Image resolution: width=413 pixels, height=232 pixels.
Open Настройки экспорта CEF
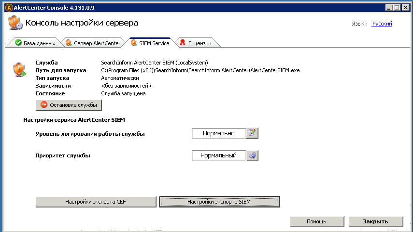[96, 202]
